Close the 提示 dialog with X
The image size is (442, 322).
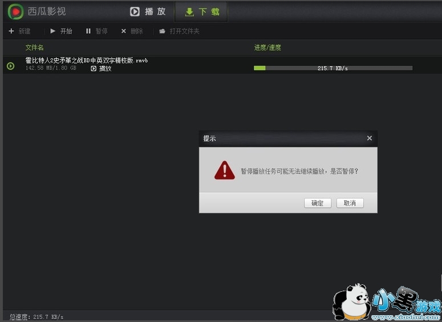369,138
